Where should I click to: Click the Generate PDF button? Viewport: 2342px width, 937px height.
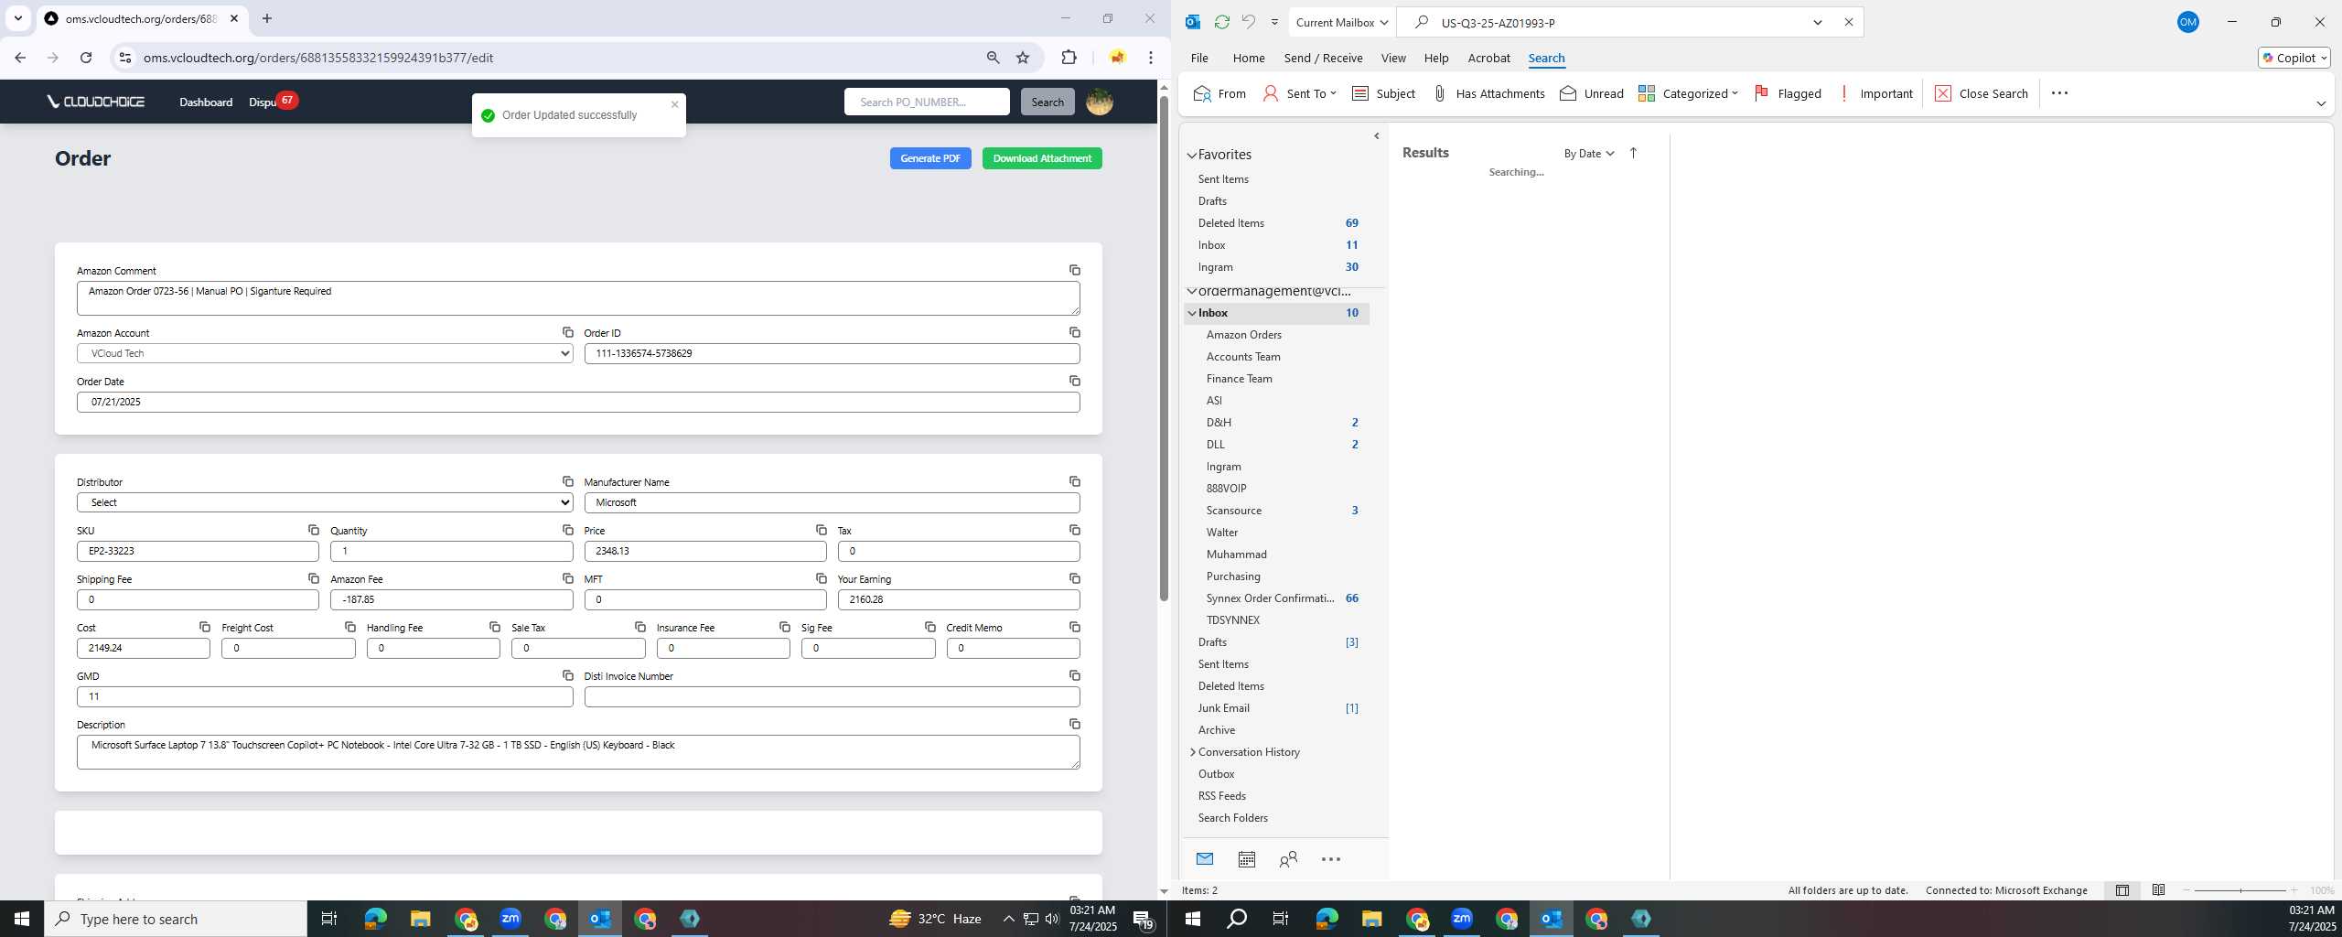click(x=930, y=158)
